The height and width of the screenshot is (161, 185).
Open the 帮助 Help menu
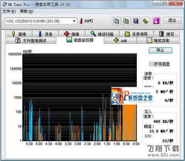click(x=27, y=12)
